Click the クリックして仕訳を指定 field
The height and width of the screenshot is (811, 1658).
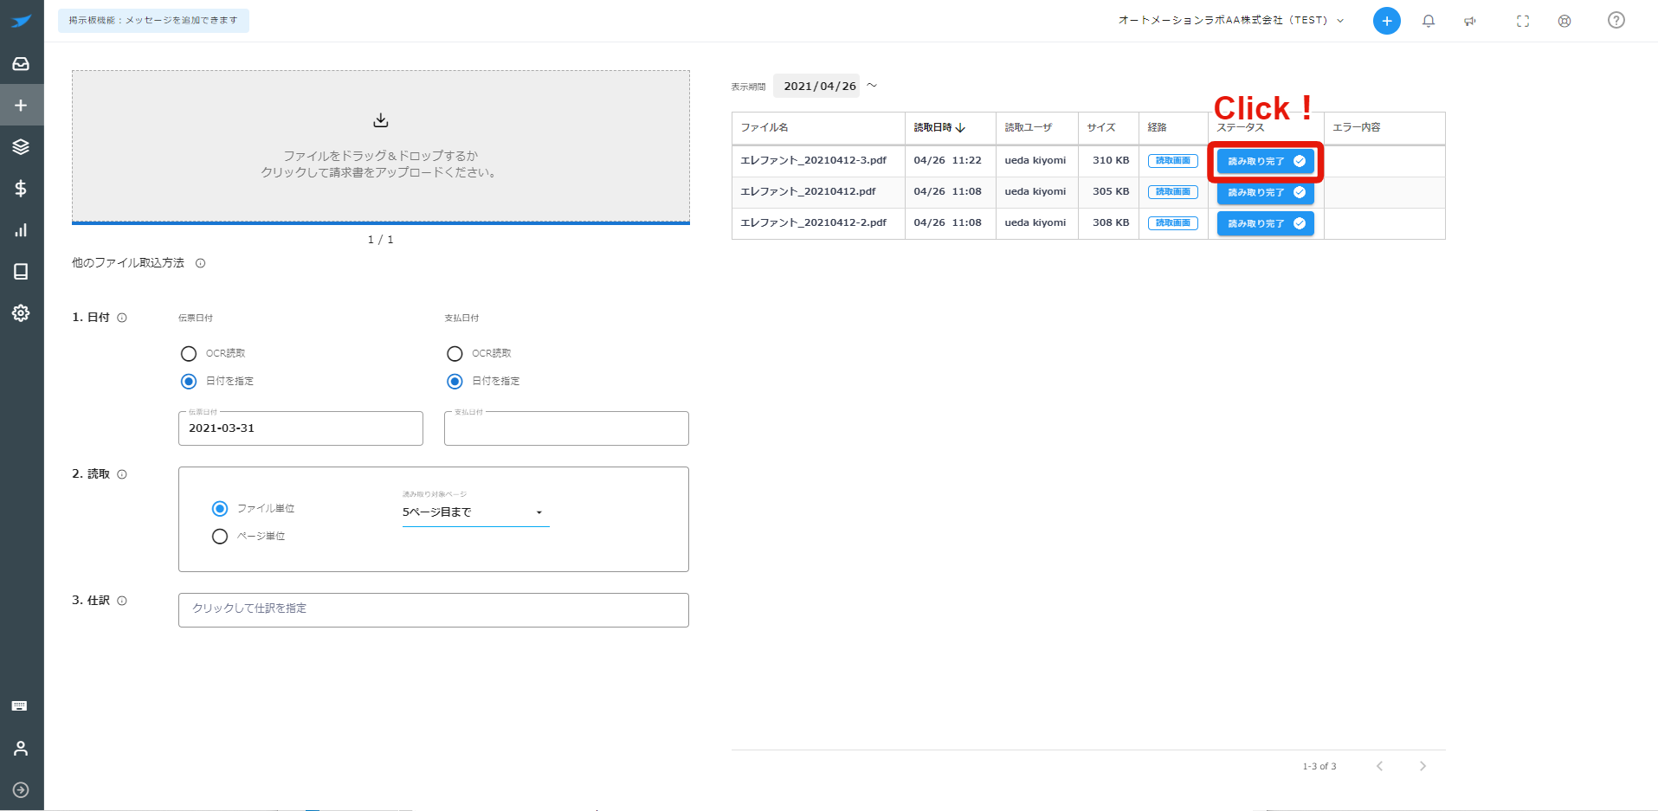coord(434,609)
